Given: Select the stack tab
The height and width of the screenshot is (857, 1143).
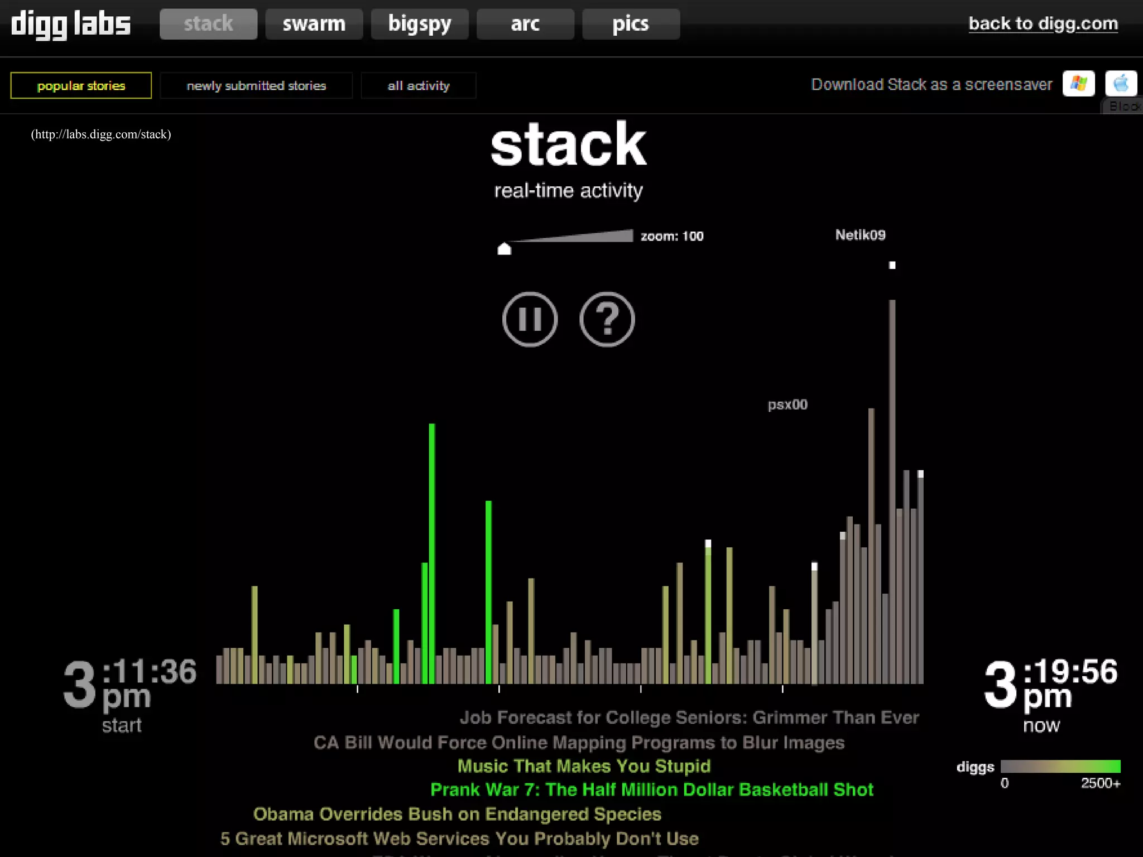Looking at the screenshot, I should pos(208,24).
